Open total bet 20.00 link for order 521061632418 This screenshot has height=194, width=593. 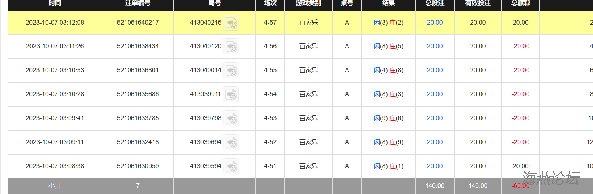[x=435, y=142]
